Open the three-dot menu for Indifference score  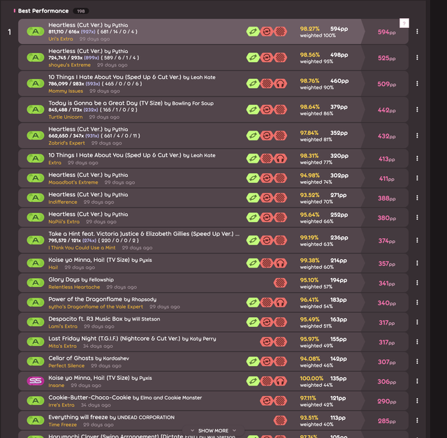pyautogui.click(x=417, y=198)
